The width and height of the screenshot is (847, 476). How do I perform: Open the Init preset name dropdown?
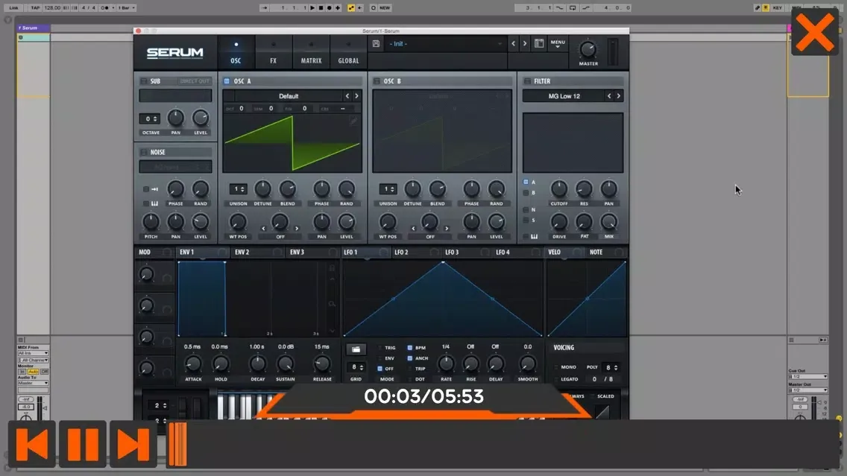(446, 44)
